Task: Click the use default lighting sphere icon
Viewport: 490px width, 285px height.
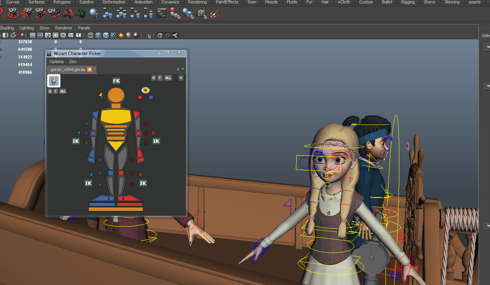Action: click(128, 35)
